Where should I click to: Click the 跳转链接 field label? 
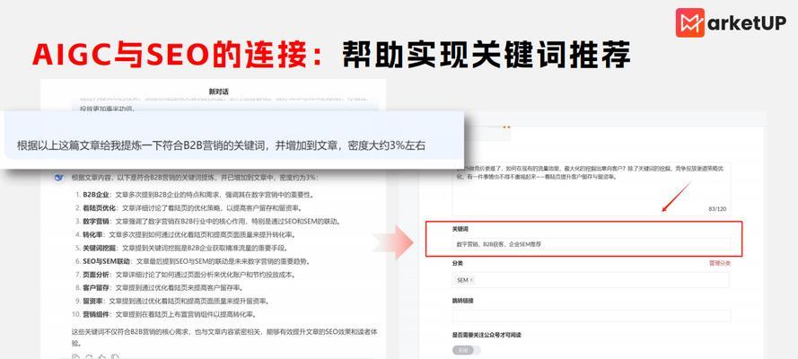(463, 301)
